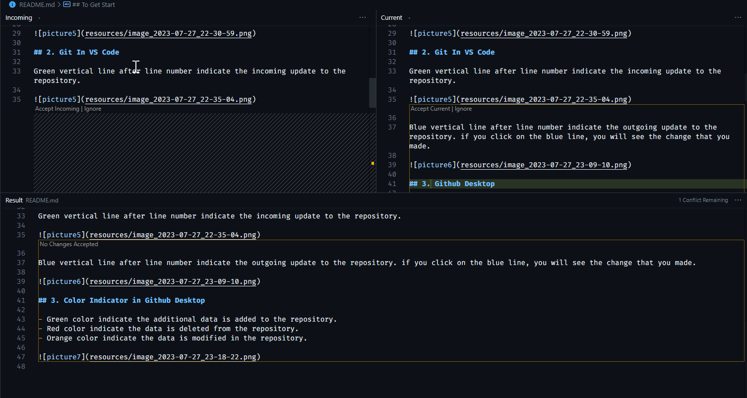This screenshot has height=398, width=747.
Task: Click '## 2. Git In VS Code' heading in Incoming
Action: [76, 52]
